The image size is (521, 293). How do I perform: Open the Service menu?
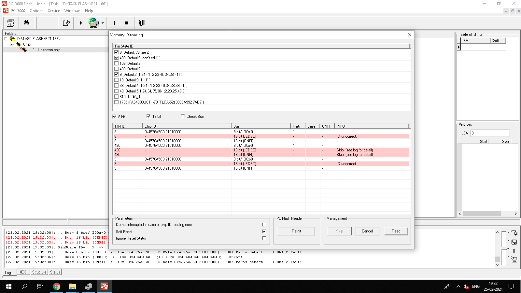(x=54, y=11)
